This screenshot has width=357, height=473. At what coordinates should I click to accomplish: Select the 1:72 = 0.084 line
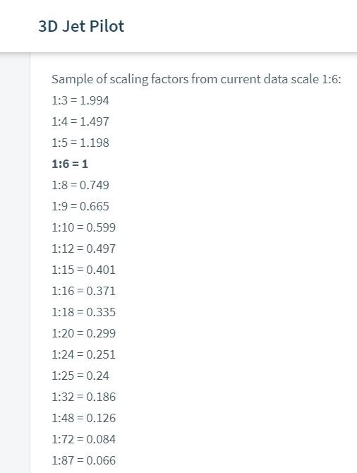[x=83, y=439]
